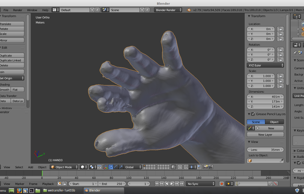Toggle the snap magnet icon
This screenshot has width=304, height=194.
tap(186, 167)
